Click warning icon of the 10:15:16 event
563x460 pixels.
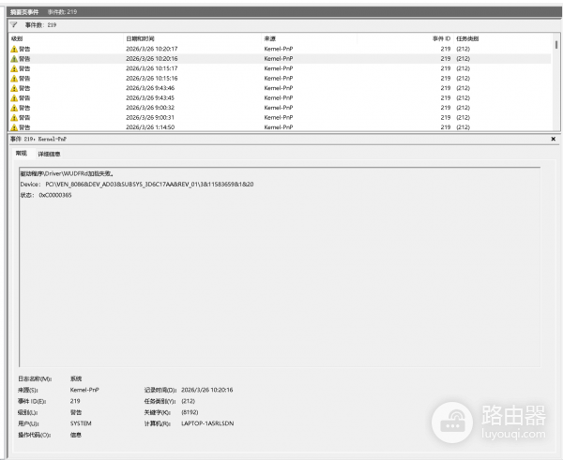(14, 79)
